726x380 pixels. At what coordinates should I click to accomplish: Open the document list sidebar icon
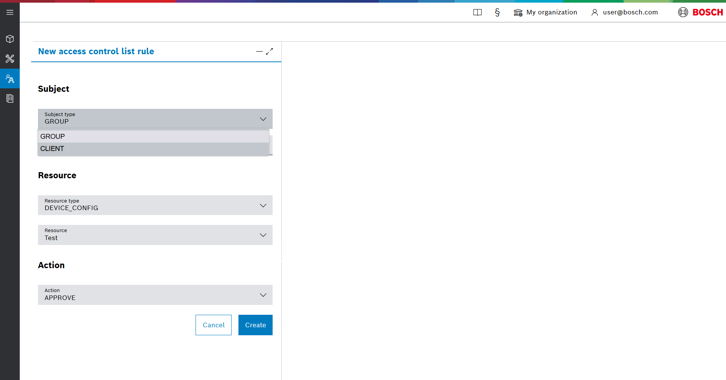[x=10, y=99]
